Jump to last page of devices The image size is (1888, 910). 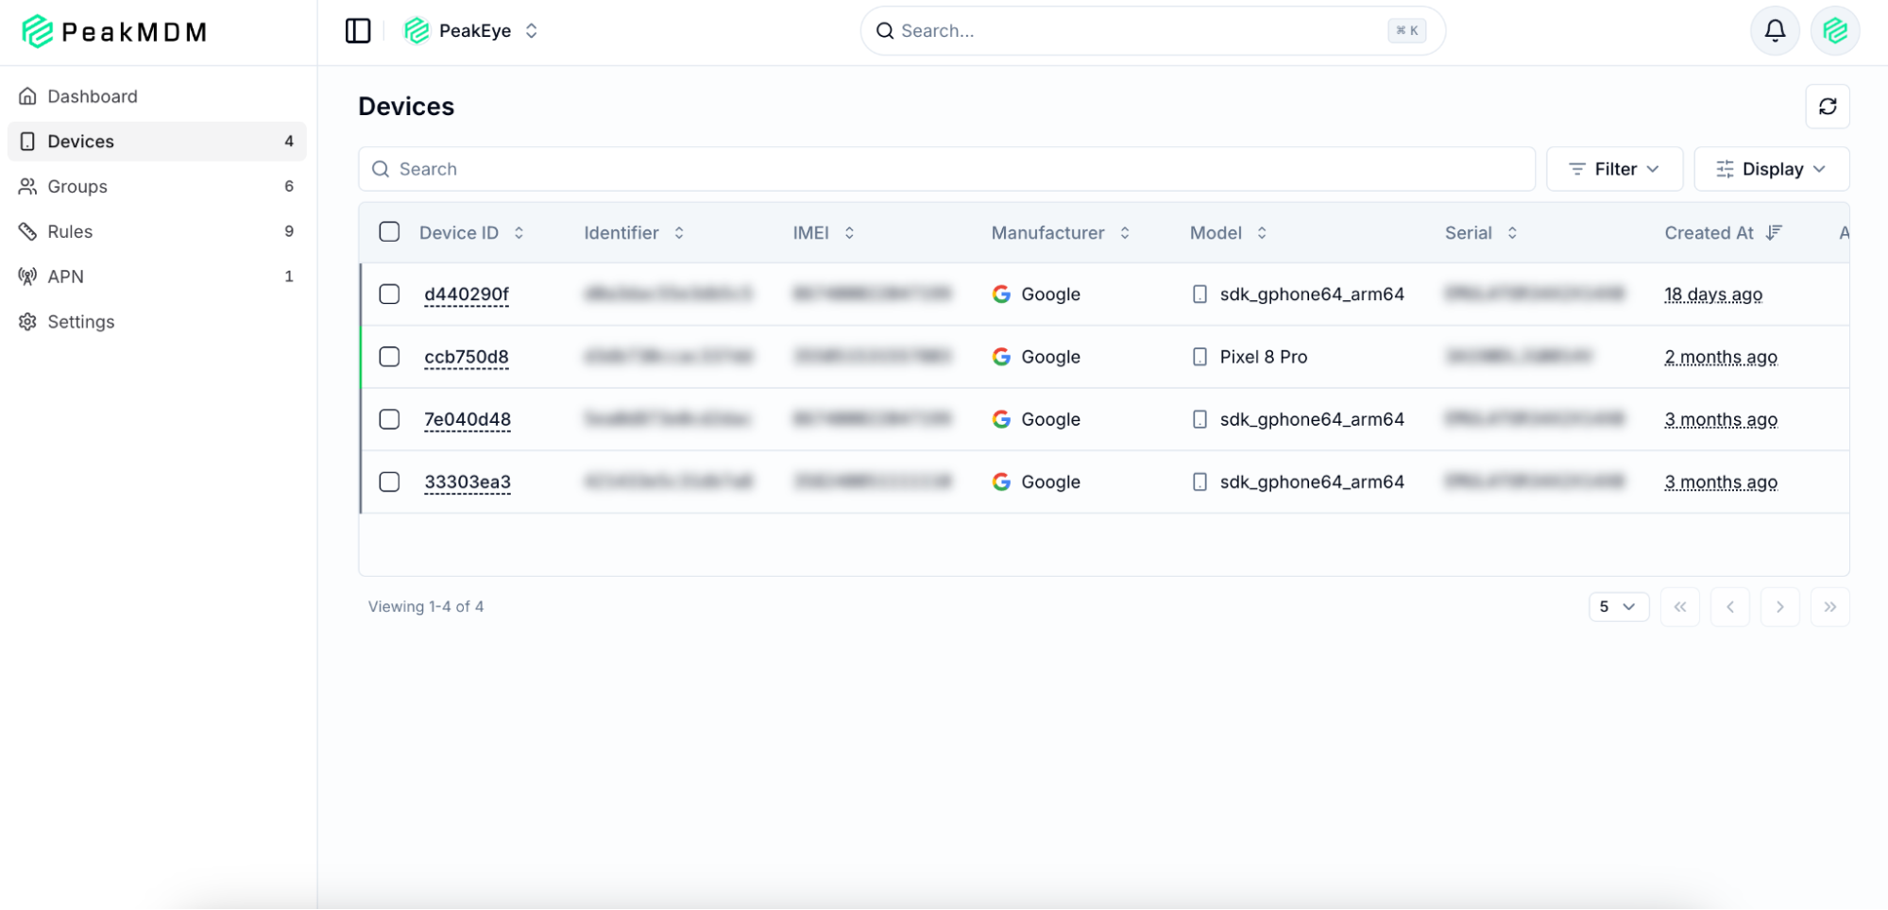(1829, 607)
